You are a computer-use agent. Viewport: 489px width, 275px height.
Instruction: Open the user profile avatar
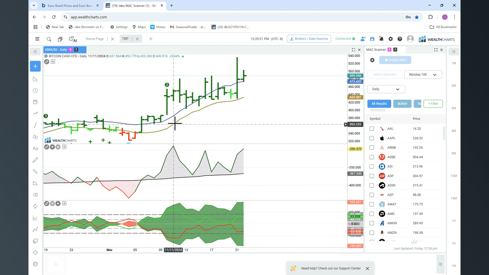(x=410, y=39)
